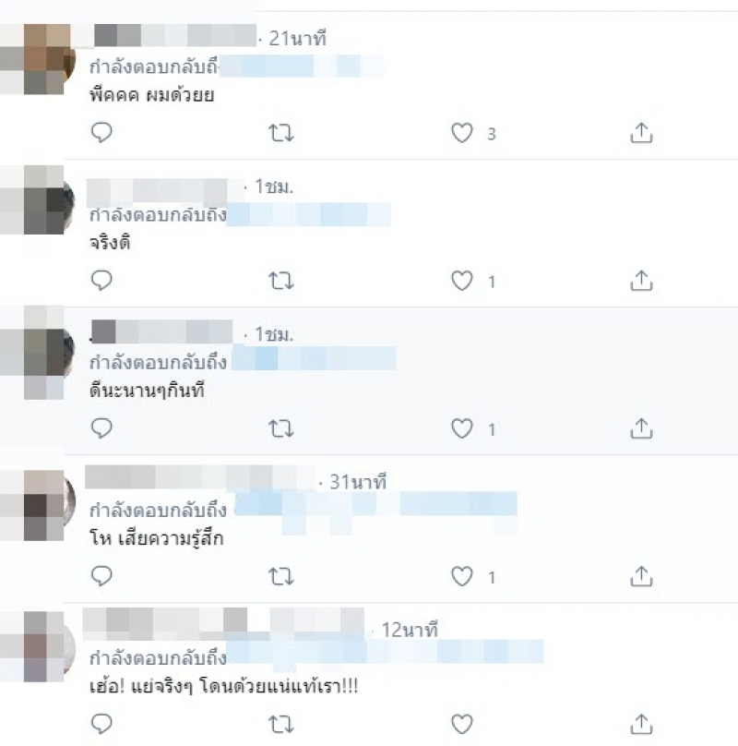Retweet the "พีคคค ผมด้วยย" tweet

click(x=281, y=133)
